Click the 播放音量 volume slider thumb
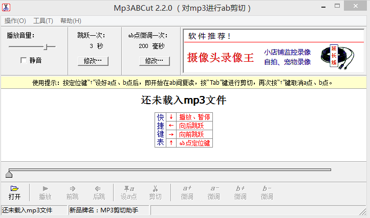 (46, 47)
